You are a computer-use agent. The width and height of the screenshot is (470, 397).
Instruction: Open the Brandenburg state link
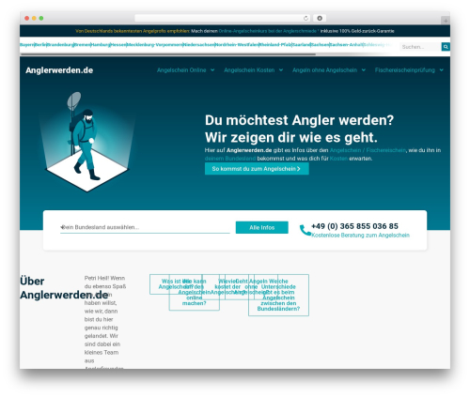[60, 45]
